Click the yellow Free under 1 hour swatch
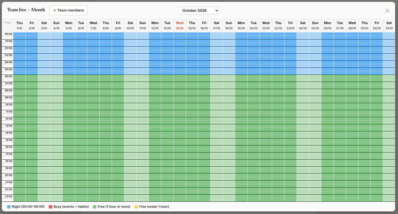The height and width of the screenshot is (214, 398). (136, 207)
